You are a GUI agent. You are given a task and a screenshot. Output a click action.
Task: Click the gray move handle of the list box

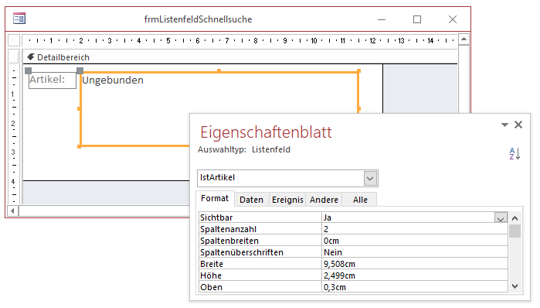click(80, 70)
